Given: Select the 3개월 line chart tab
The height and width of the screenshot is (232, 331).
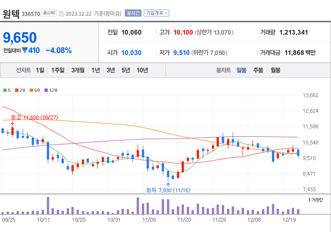Looking at the screenshot, I should tap(78, 70).
